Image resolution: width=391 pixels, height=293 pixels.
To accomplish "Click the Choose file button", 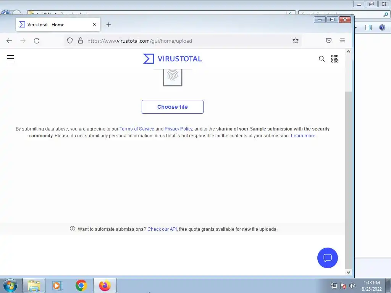I will pyautogui.click(x=172, y=107).
